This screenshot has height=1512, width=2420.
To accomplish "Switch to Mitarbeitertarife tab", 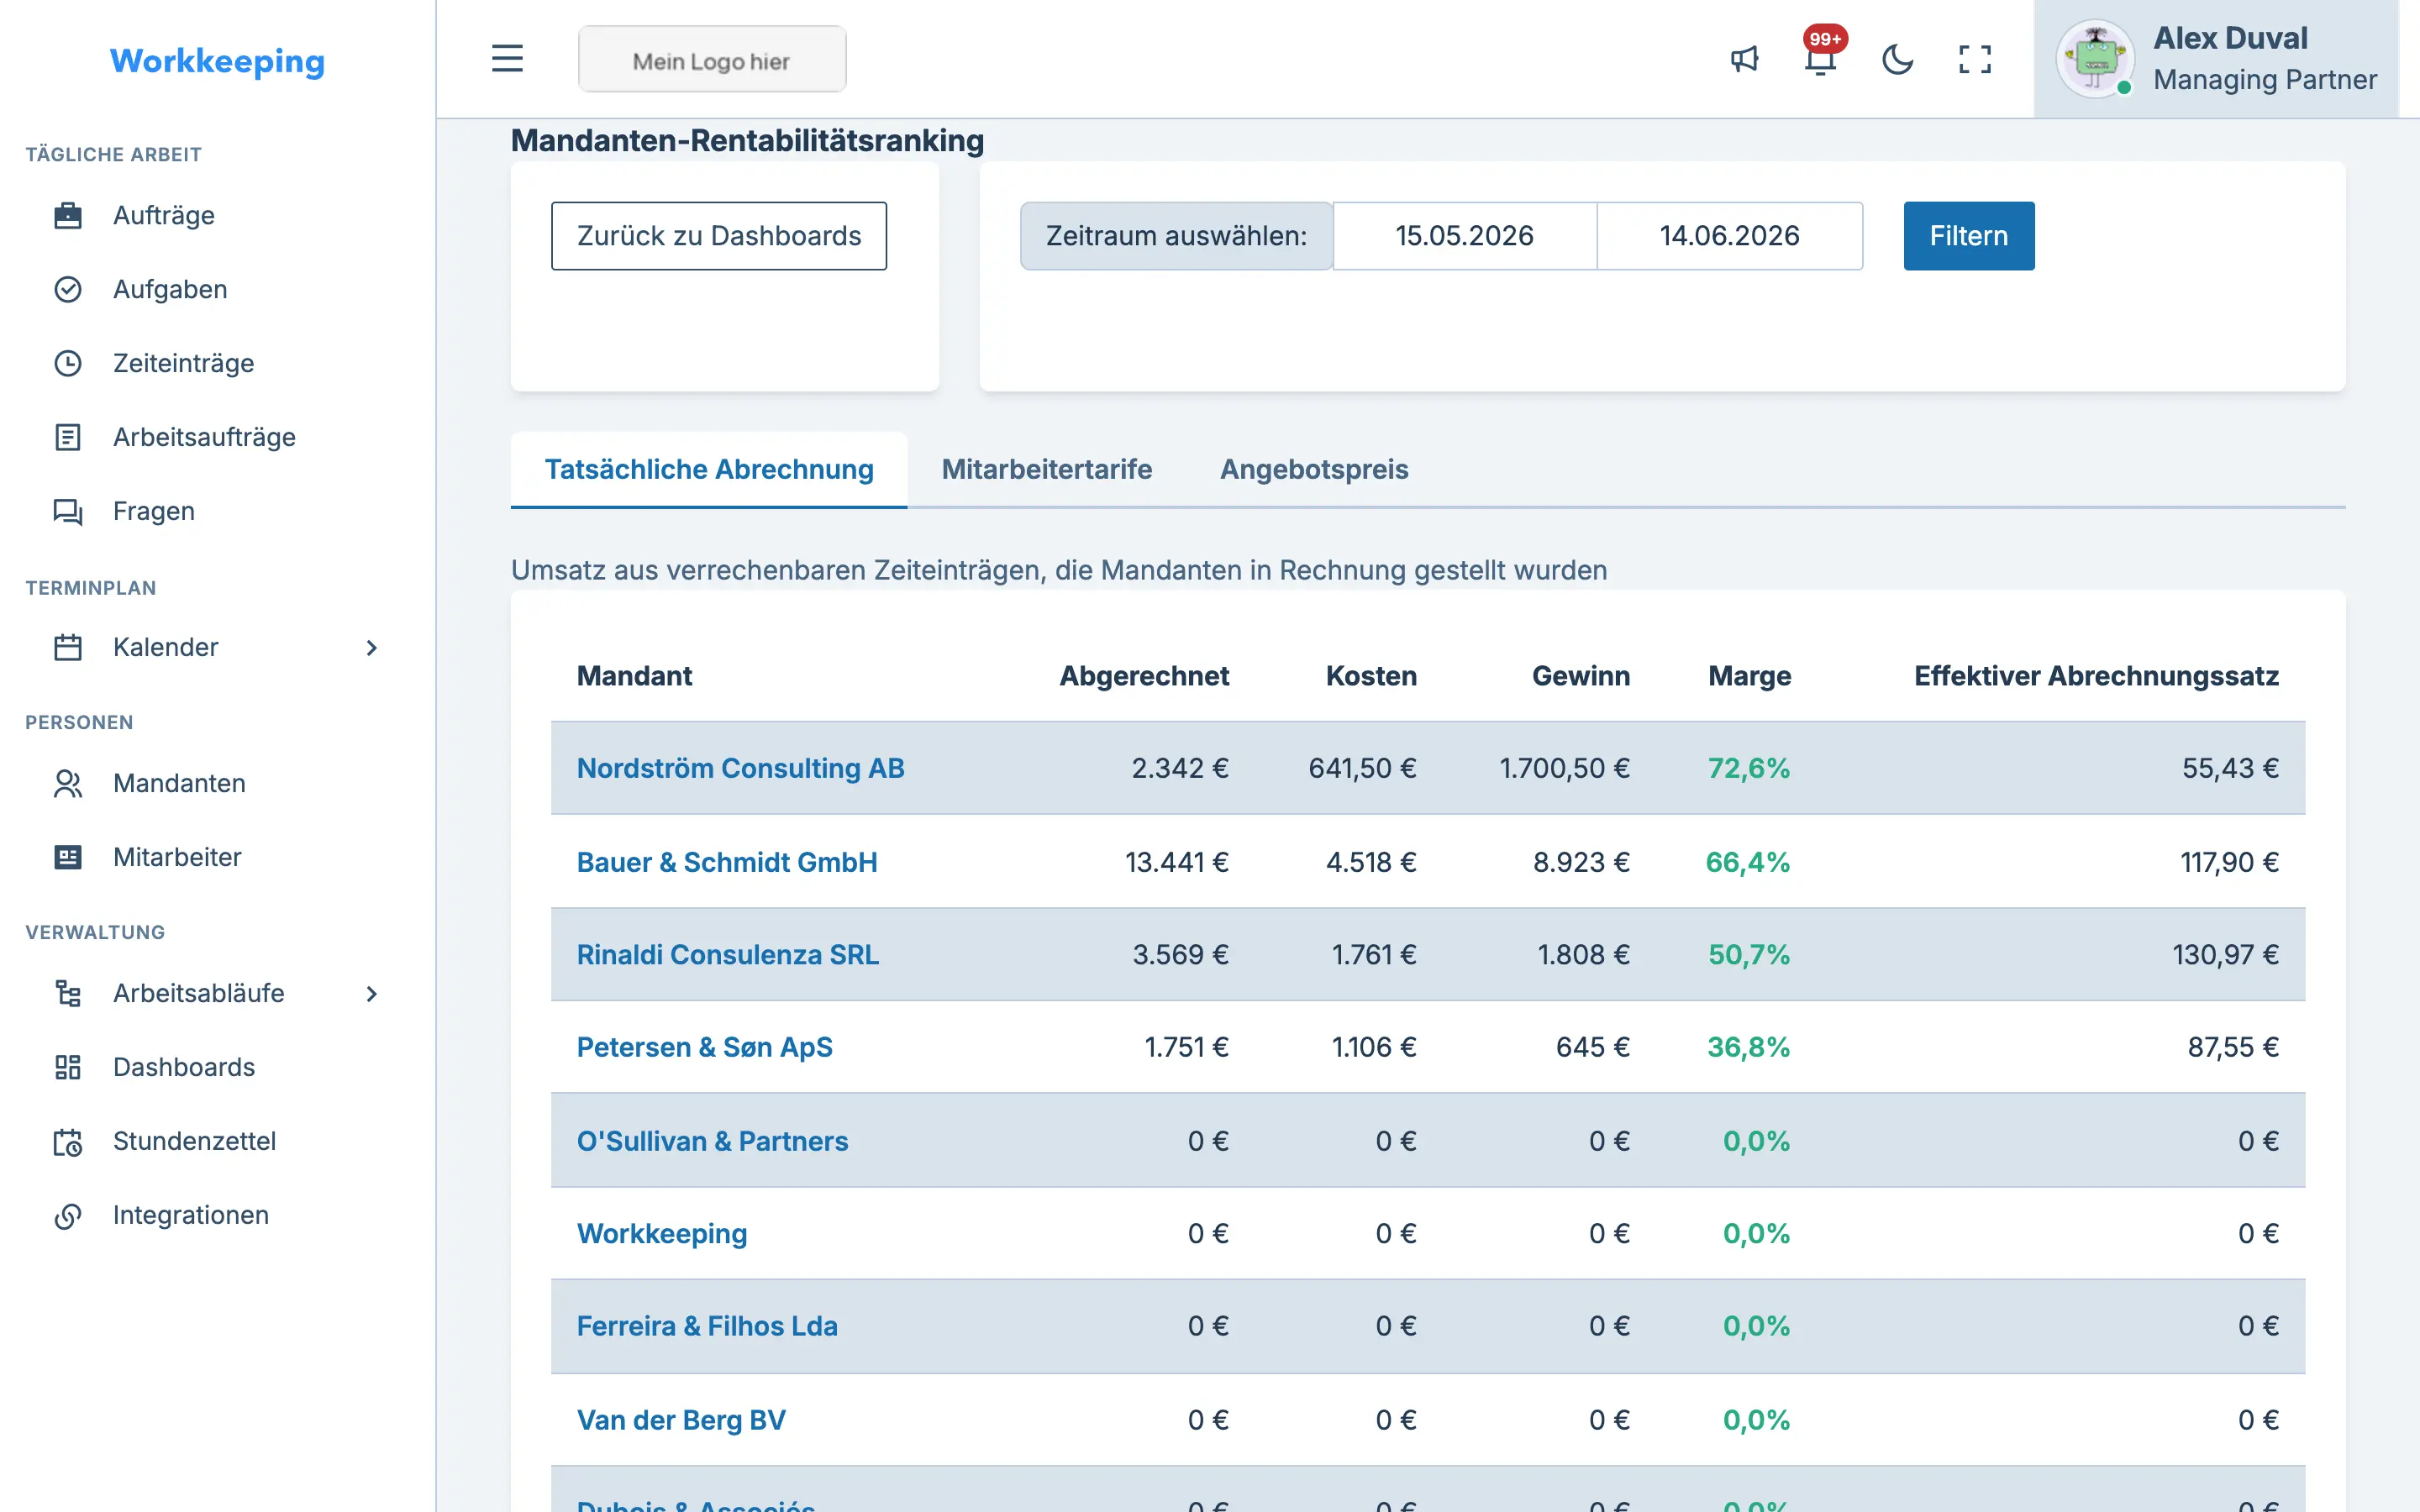I will click(1046, 469).
